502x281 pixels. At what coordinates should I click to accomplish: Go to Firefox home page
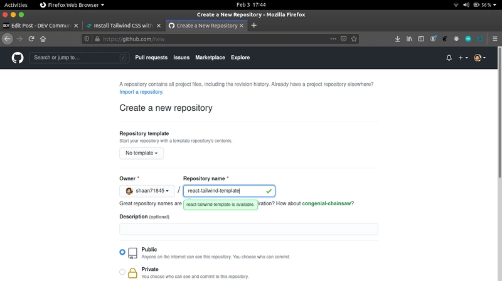[x=43, y=39]
